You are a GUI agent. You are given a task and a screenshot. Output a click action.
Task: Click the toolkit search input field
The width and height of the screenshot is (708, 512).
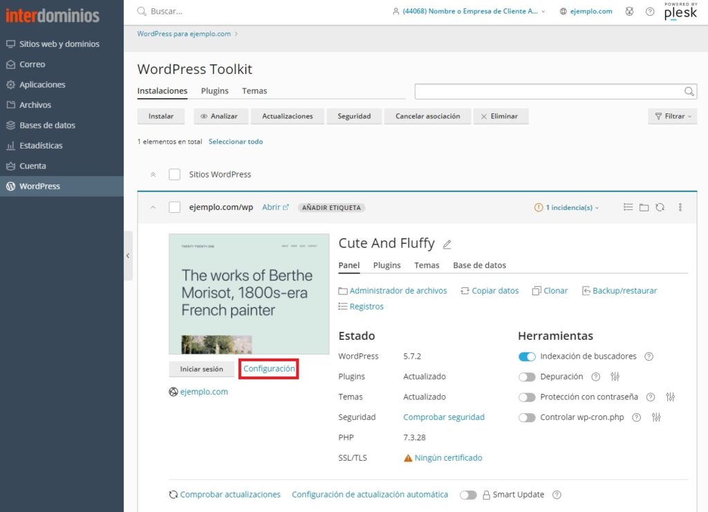coord(556,92)
